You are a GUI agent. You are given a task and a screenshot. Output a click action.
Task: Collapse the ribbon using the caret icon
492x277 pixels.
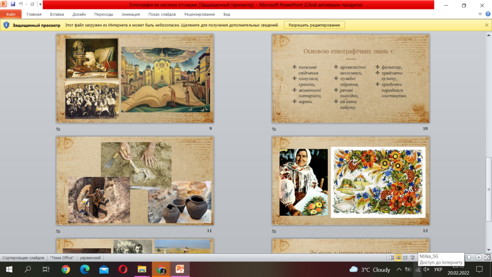pos(480,14)
